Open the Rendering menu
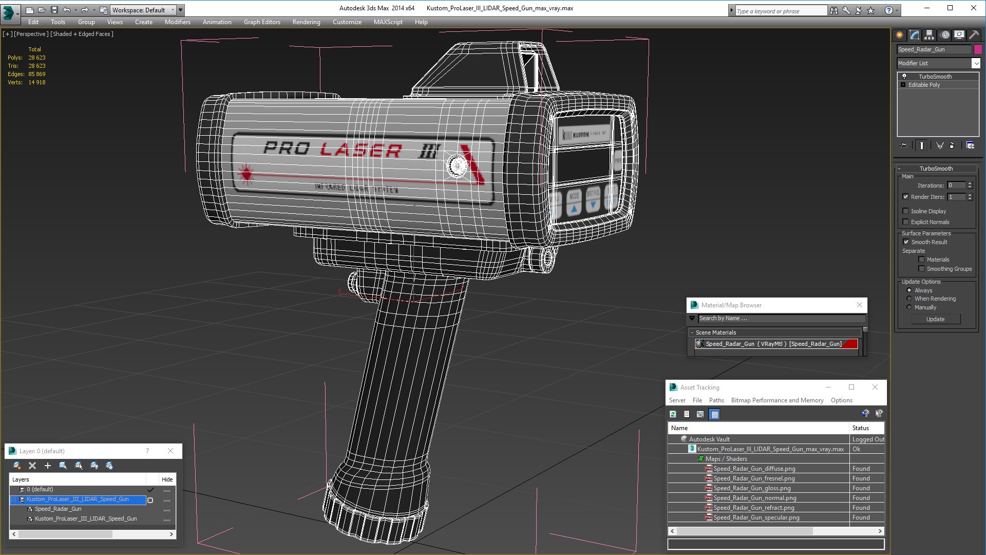 click(x=306, y=22)
